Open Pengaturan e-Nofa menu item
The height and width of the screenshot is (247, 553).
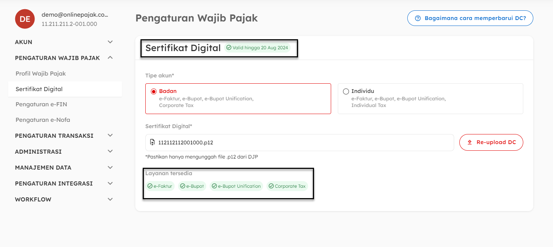point(43,120)
